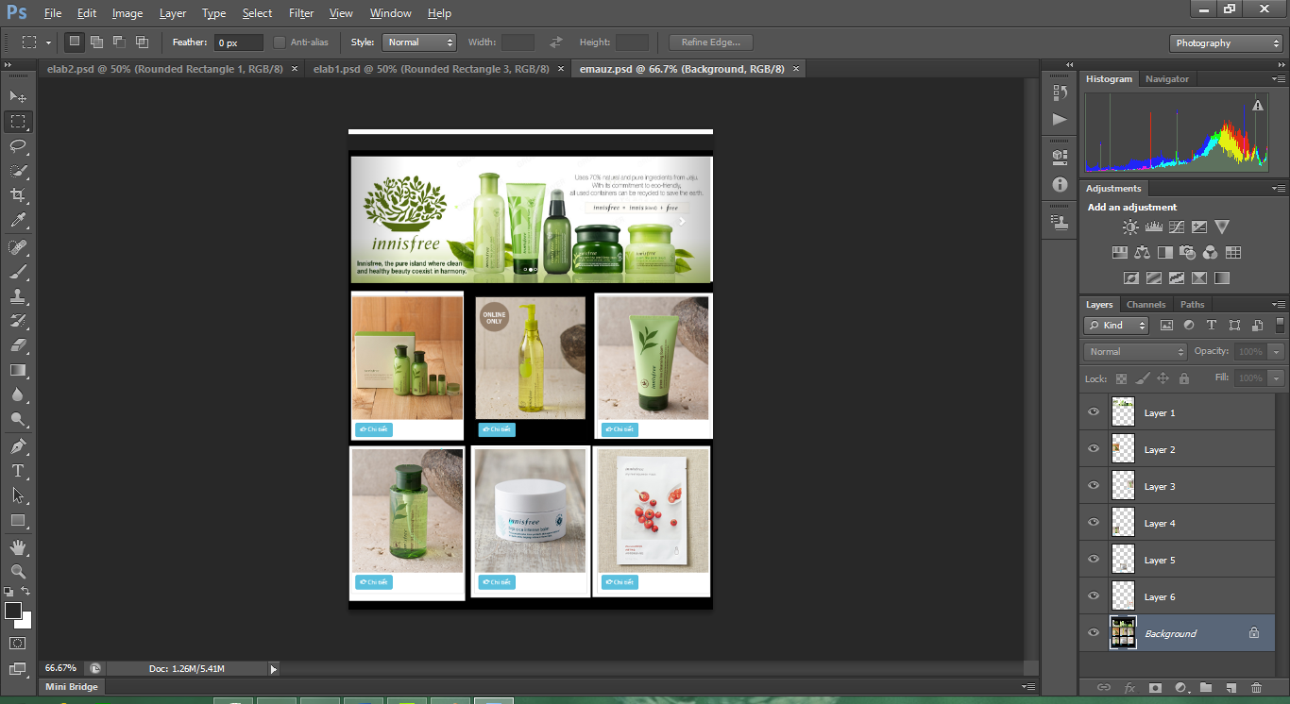This screenshot has height=704, width=1290.
Task: Open the tool preset picker arrow
Action: [48, 43]
